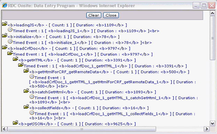Click the horizontal scrollbar right arrow
This screenshot has height=134, width=217.
click(207, 129)
